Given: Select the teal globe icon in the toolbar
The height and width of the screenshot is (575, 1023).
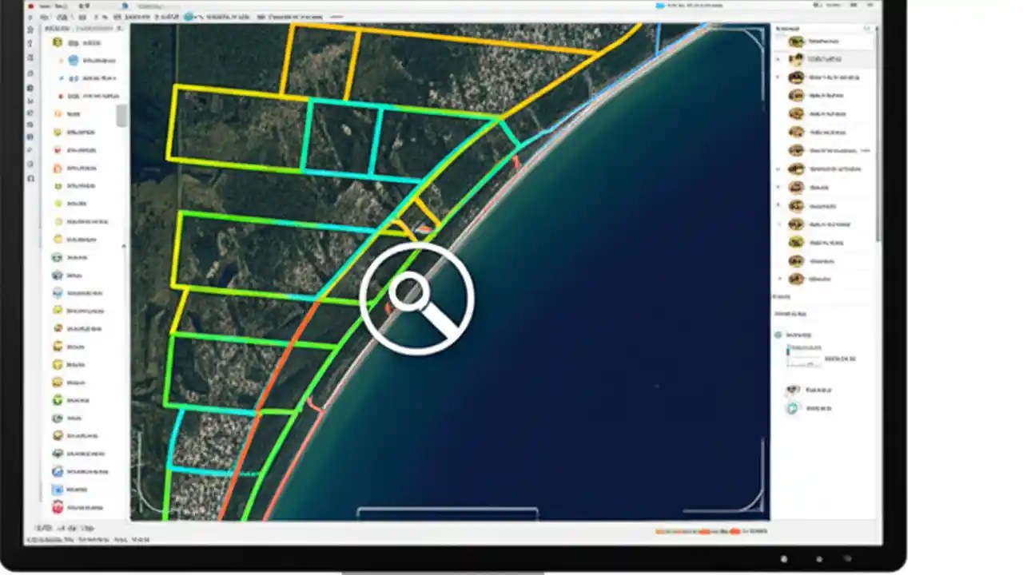Looking at the screenshot, I should coord(189,16).
